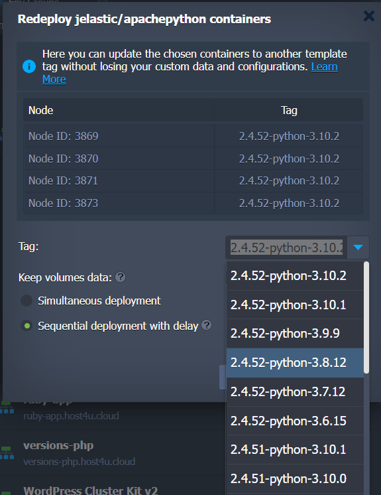The height and width of the screenshot is (495, 381).
Task: Select highlighted 2.4.52-python-3.8.12 tag
Action: (295, 363)
